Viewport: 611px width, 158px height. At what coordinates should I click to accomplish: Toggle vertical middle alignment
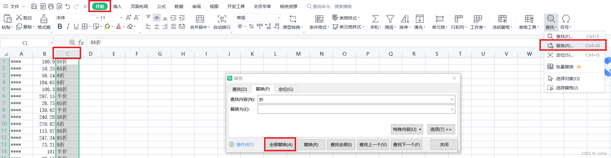pos(157,18)
